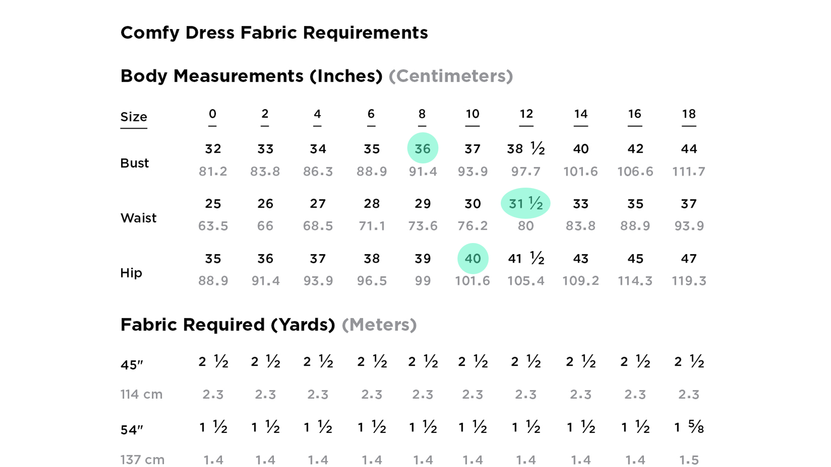Click the 45″ fabric width label
The height and width of the screenshot is (467, 831).
coord(132,365)
